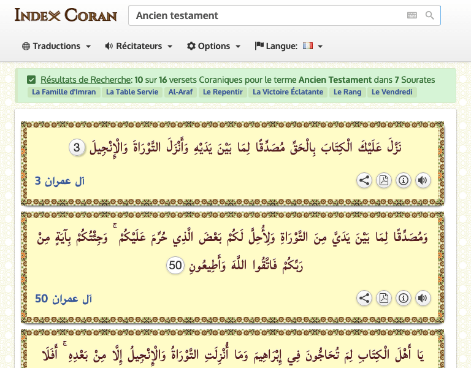Open the Options menu

click(213, 46)
